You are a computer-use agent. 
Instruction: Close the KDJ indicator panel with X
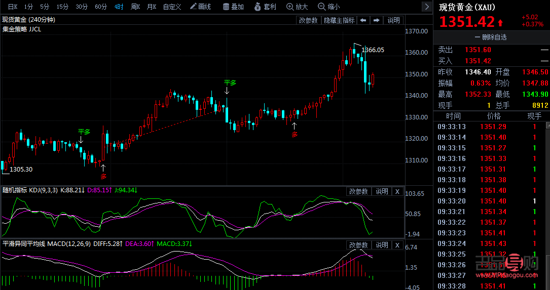397,191
